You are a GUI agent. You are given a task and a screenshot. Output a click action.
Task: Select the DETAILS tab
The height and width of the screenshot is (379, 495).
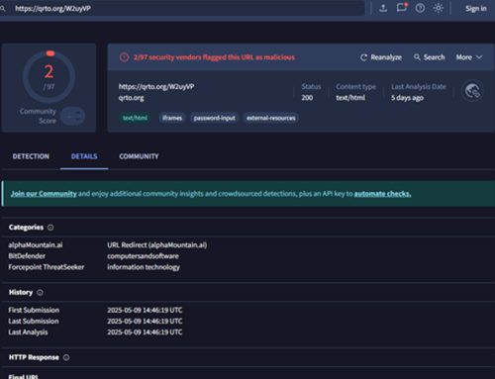click(84, 156)
